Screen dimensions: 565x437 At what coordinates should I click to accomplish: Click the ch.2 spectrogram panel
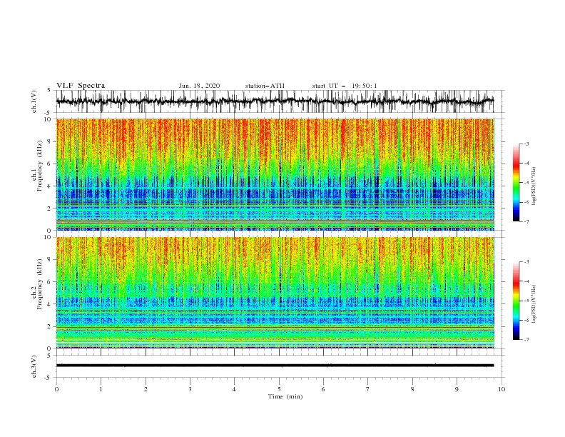275,293
